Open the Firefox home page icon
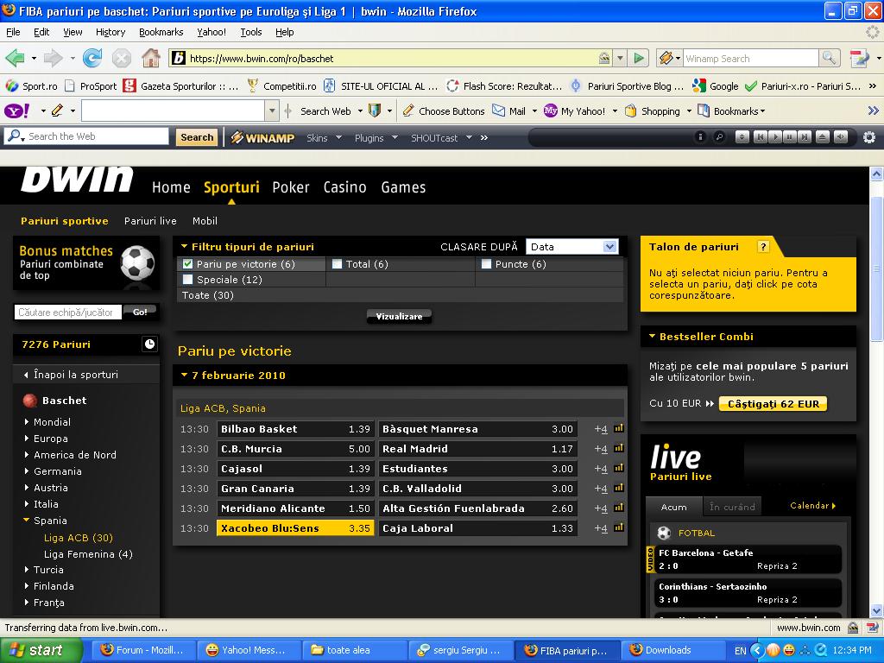The image size is (884, 663). click(x=150, y=58)
